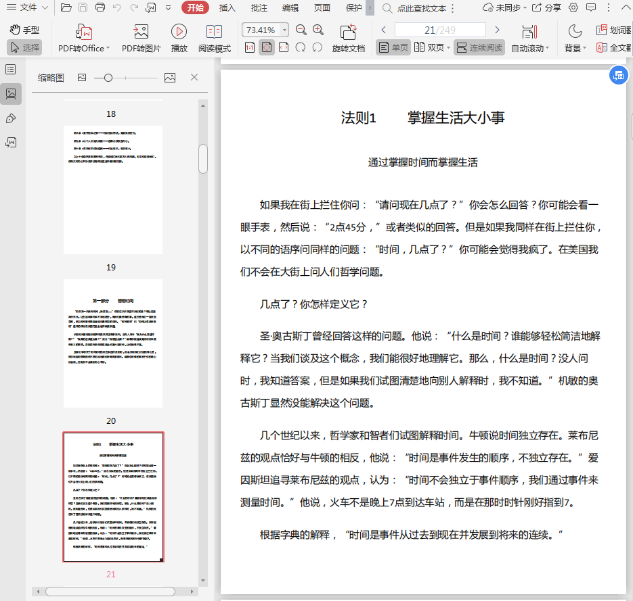Click the larger thumbnails image icon
The height and width of the screenshot is (601, 633).
point(170,78)
